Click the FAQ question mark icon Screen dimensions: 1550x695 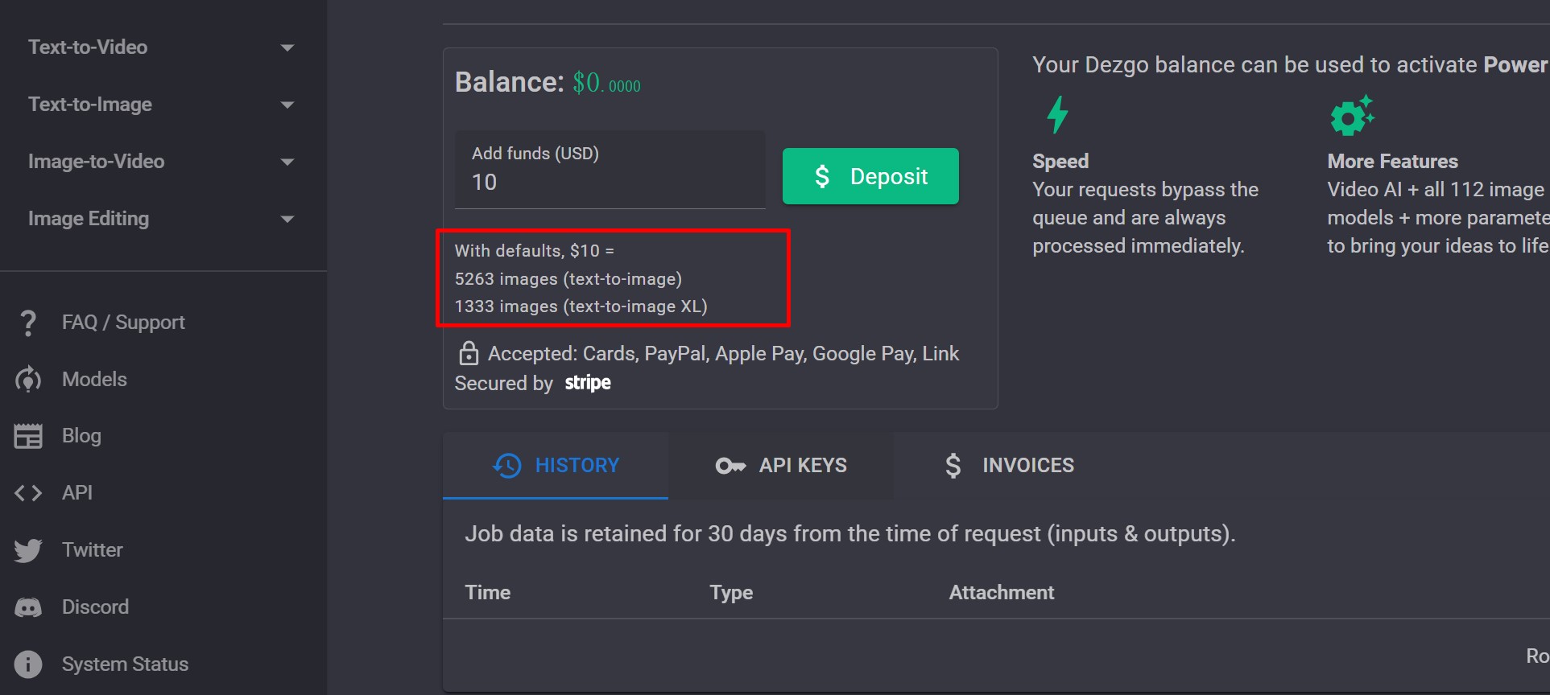click(x=28, y=323)
